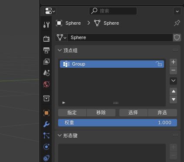Adjust the 权重 weight slider

[x=118, y=123]
